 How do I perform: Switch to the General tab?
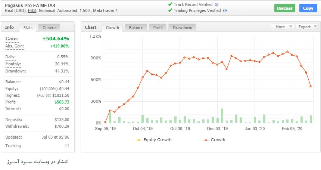click(49, 28)
